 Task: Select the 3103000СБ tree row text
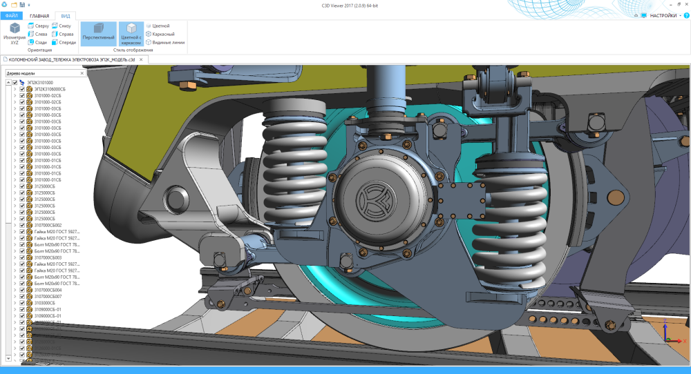point(44,303)
